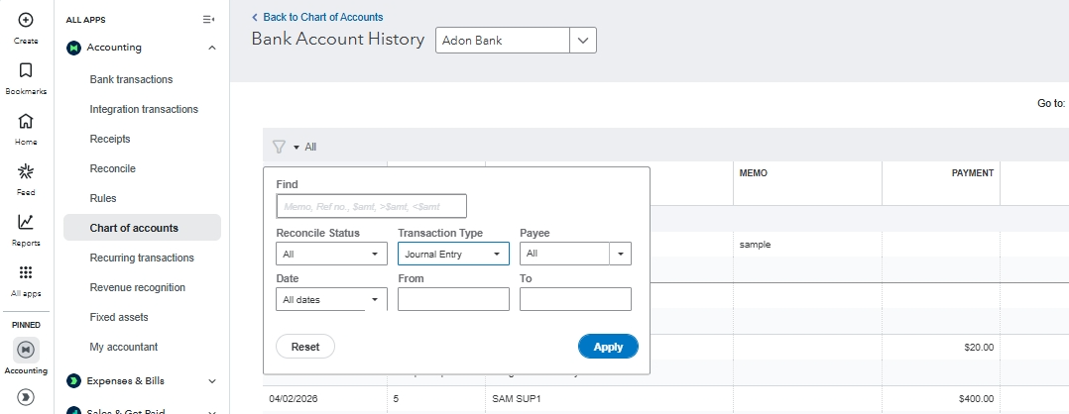The width and height of the screenshot is (1069, 414).
Task: Open the Date range dropdown
Action: tap(331, 299)
